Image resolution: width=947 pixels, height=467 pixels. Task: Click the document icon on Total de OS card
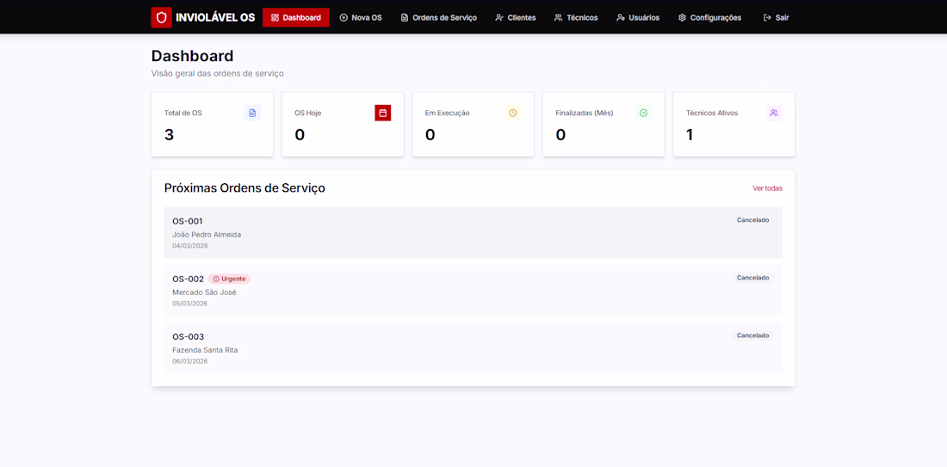click(252, 113)
